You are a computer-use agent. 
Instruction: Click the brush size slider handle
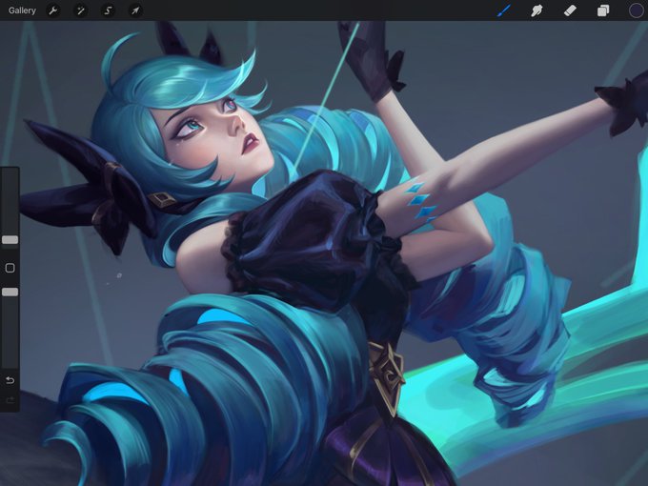pyautogui.click(x=10, y=240)
